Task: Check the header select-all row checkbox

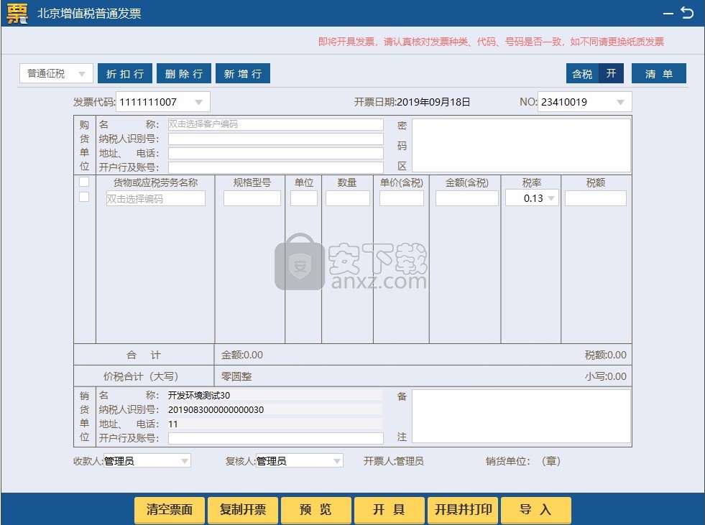Action: pyautogui.click(x=84, y=182)
